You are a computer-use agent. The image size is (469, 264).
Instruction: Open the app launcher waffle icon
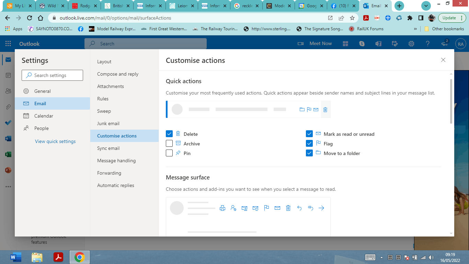8,44
